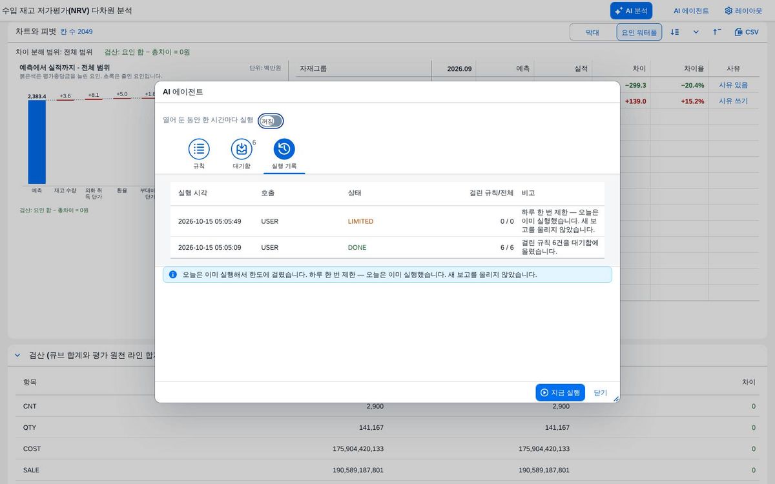Open the 사유 쓰기 link

733,101
